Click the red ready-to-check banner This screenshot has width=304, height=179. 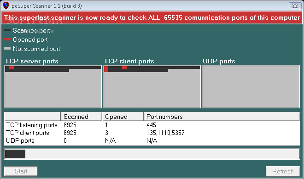pyautogui.click(x=152, y=17)
